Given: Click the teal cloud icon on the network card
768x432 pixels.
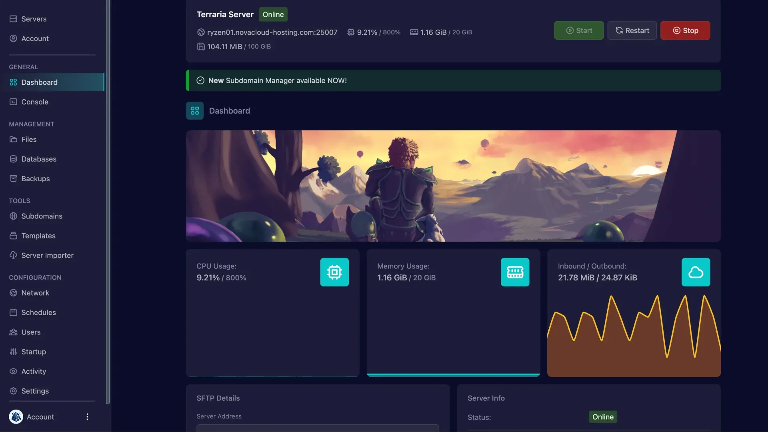Looking at the screenshot, I should 696,272.
